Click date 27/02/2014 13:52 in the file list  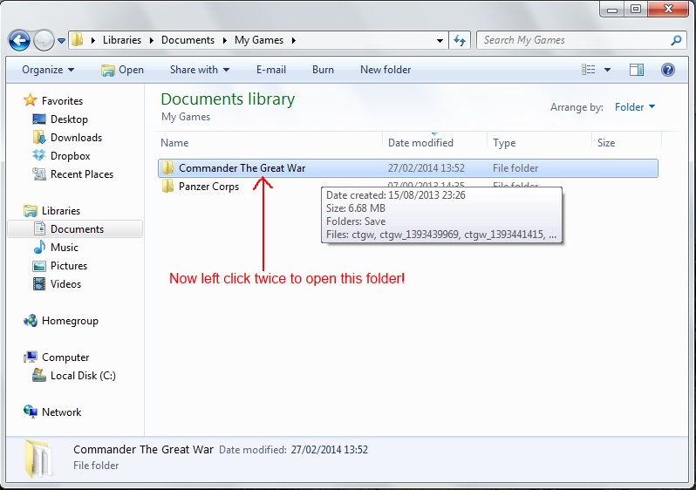click(426, 168)
